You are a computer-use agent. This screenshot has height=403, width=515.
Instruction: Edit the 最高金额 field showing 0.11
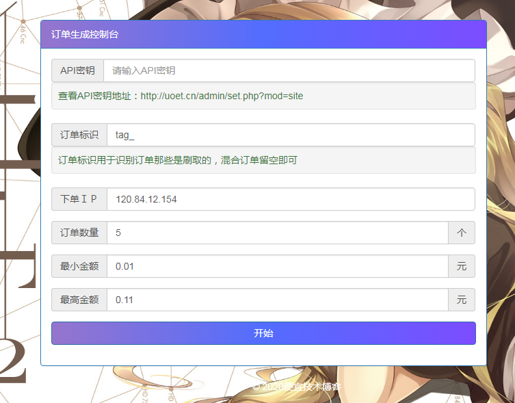click(278, 300)
